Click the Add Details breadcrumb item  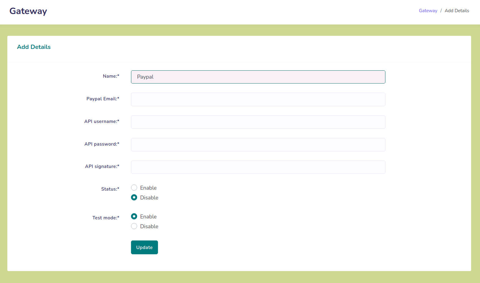click(x=456, y=11)
